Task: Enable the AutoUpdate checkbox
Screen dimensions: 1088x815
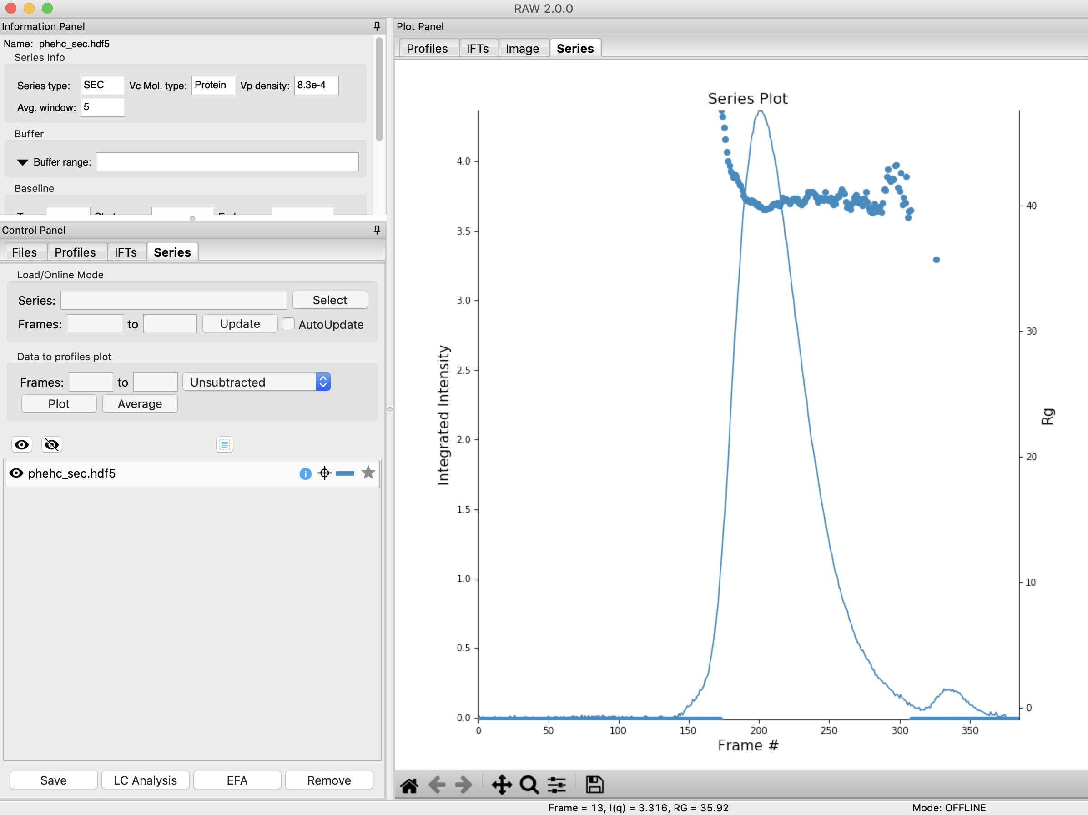Action: [x=289, y=324]
